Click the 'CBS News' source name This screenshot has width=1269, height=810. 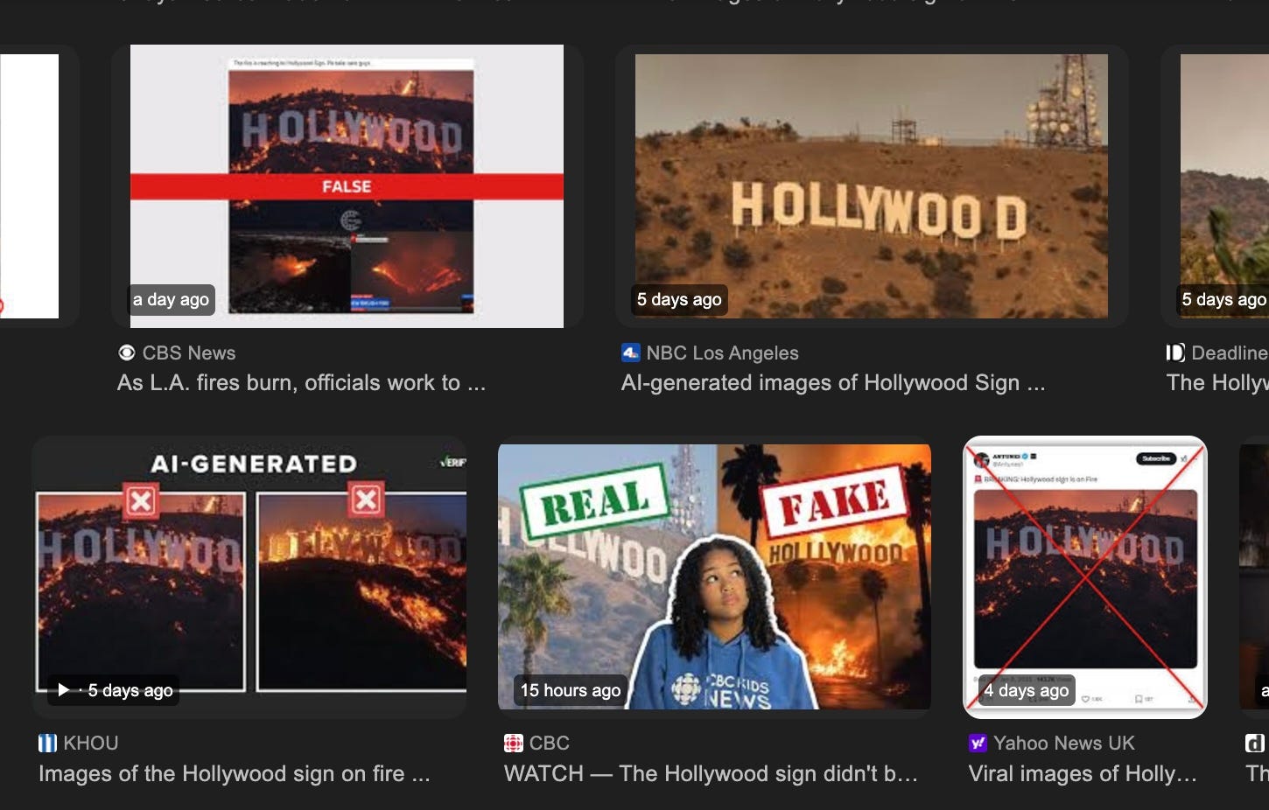coord(189,353)
